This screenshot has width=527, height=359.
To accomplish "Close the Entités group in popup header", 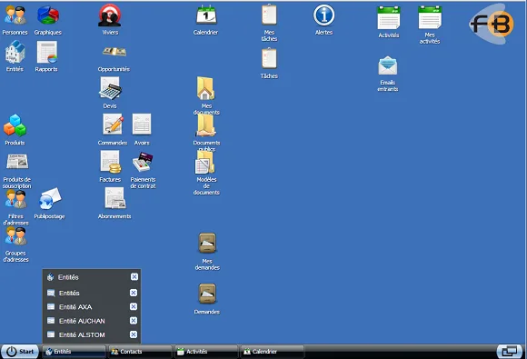I will (x=134, y=276).
